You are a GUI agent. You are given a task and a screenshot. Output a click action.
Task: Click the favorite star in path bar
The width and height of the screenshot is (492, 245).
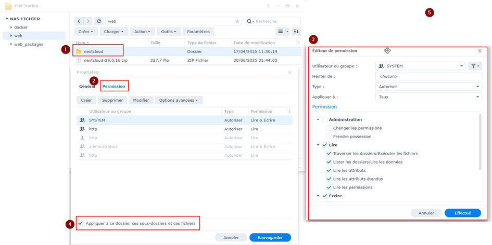(237, 21)
